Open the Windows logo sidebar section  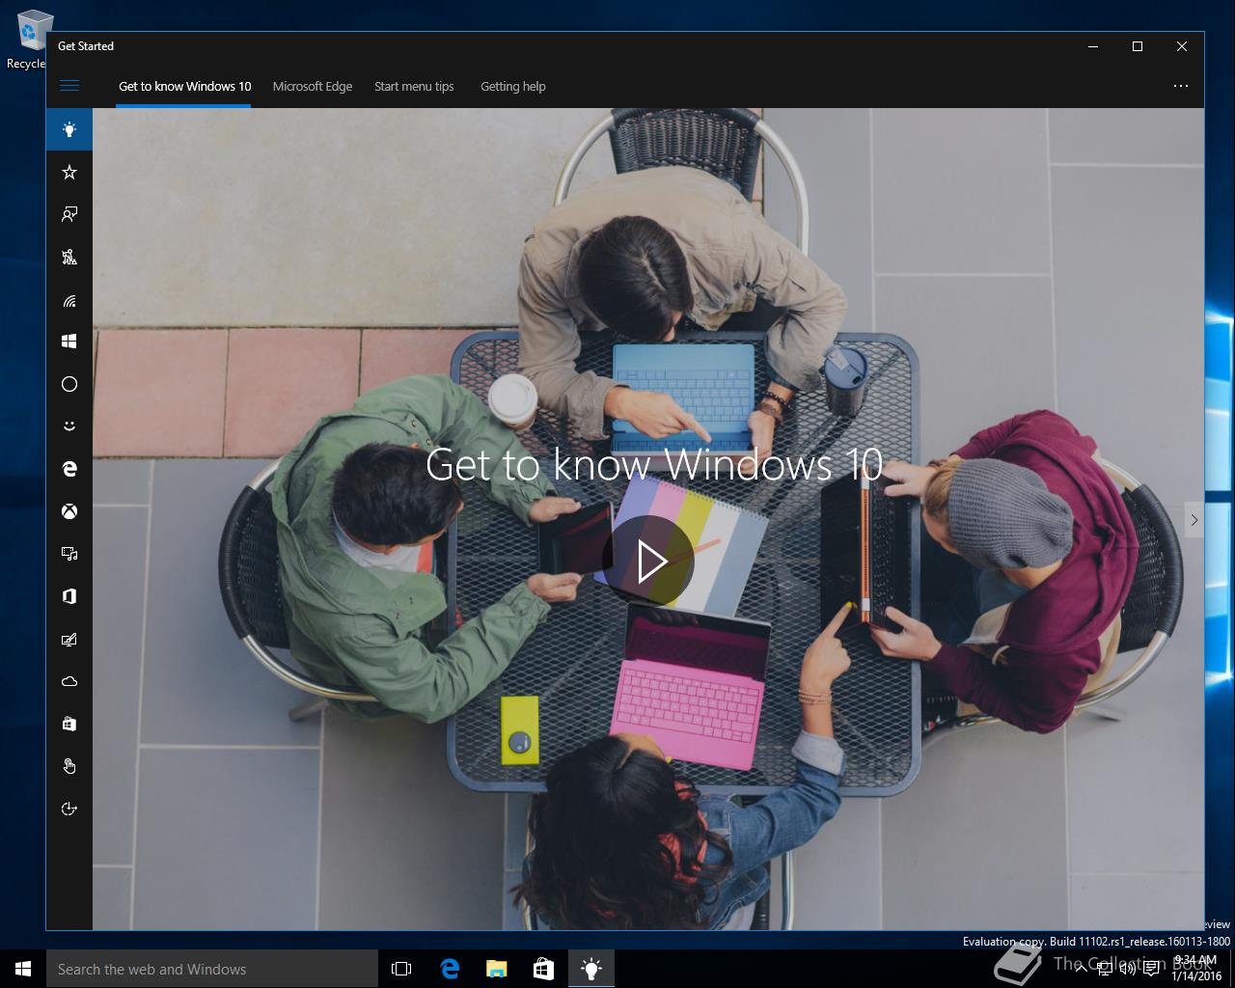[69, 342]
